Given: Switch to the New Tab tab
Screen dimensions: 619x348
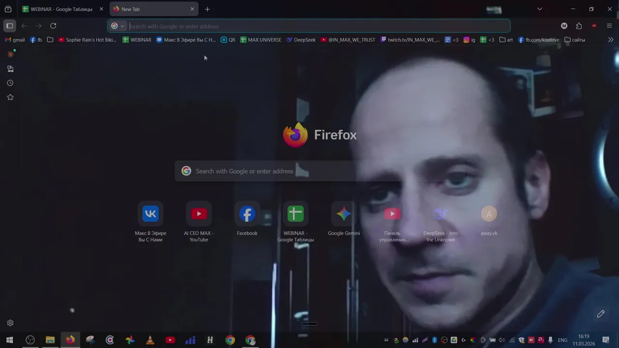Looking at the screenshot, I should click(x=154, y=9).
